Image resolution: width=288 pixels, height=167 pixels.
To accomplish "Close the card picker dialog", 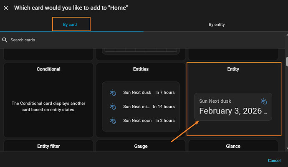I will pyautogui.click(x=6, y=8).
